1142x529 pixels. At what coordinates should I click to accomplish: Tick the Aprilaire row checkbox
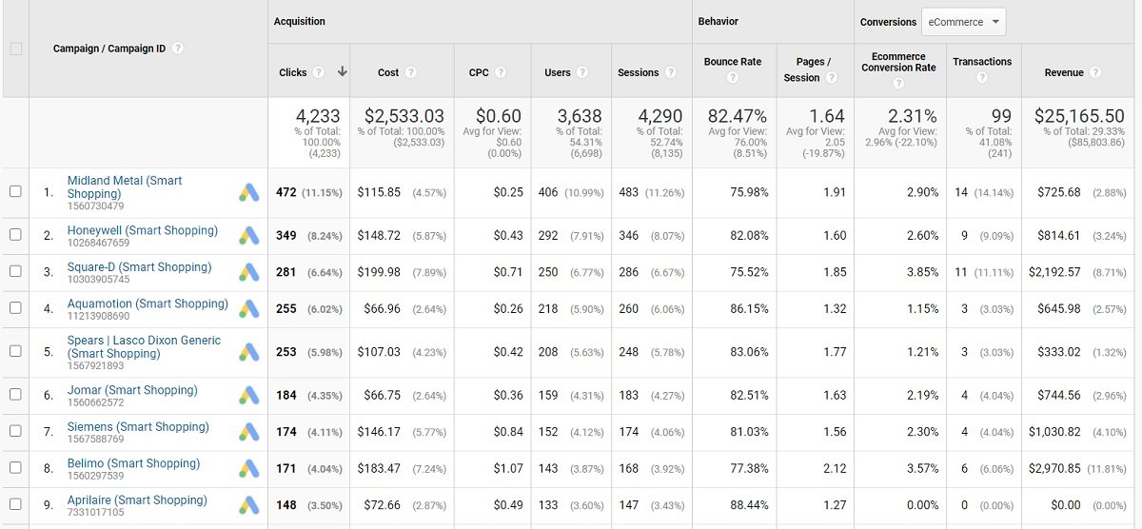click(15, 504)
